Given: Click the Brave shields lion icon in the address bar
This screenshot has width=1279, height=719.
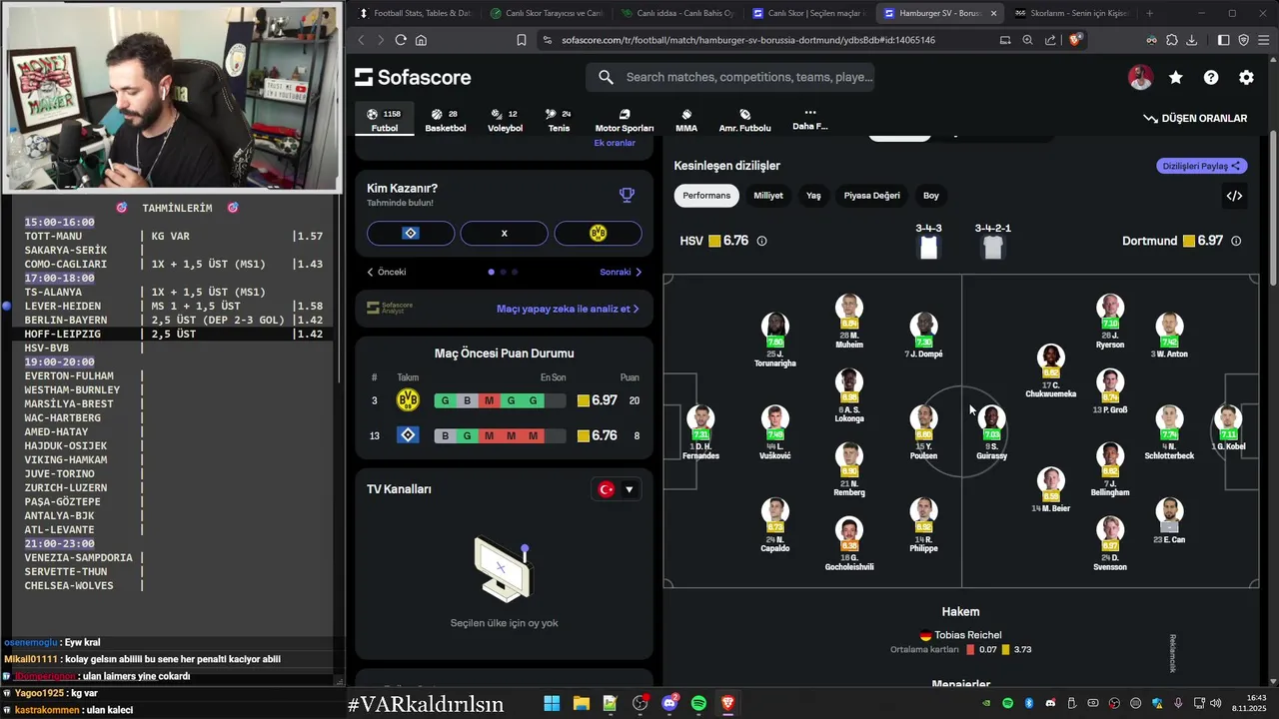Looking at the screenshot, I should 1075,40.
